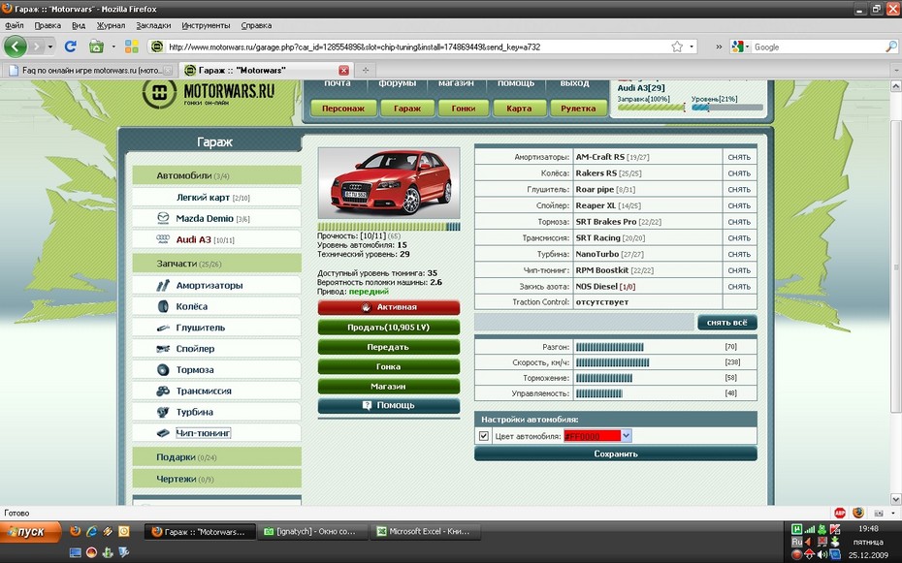The height and width of the screenshot is (563, 902).
Task: Open the Файл menu
Action: [15, 25]
